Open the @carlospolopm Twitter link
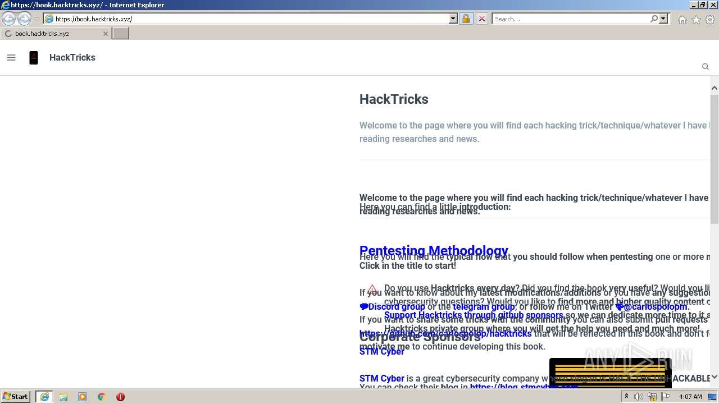 [652, 306]
